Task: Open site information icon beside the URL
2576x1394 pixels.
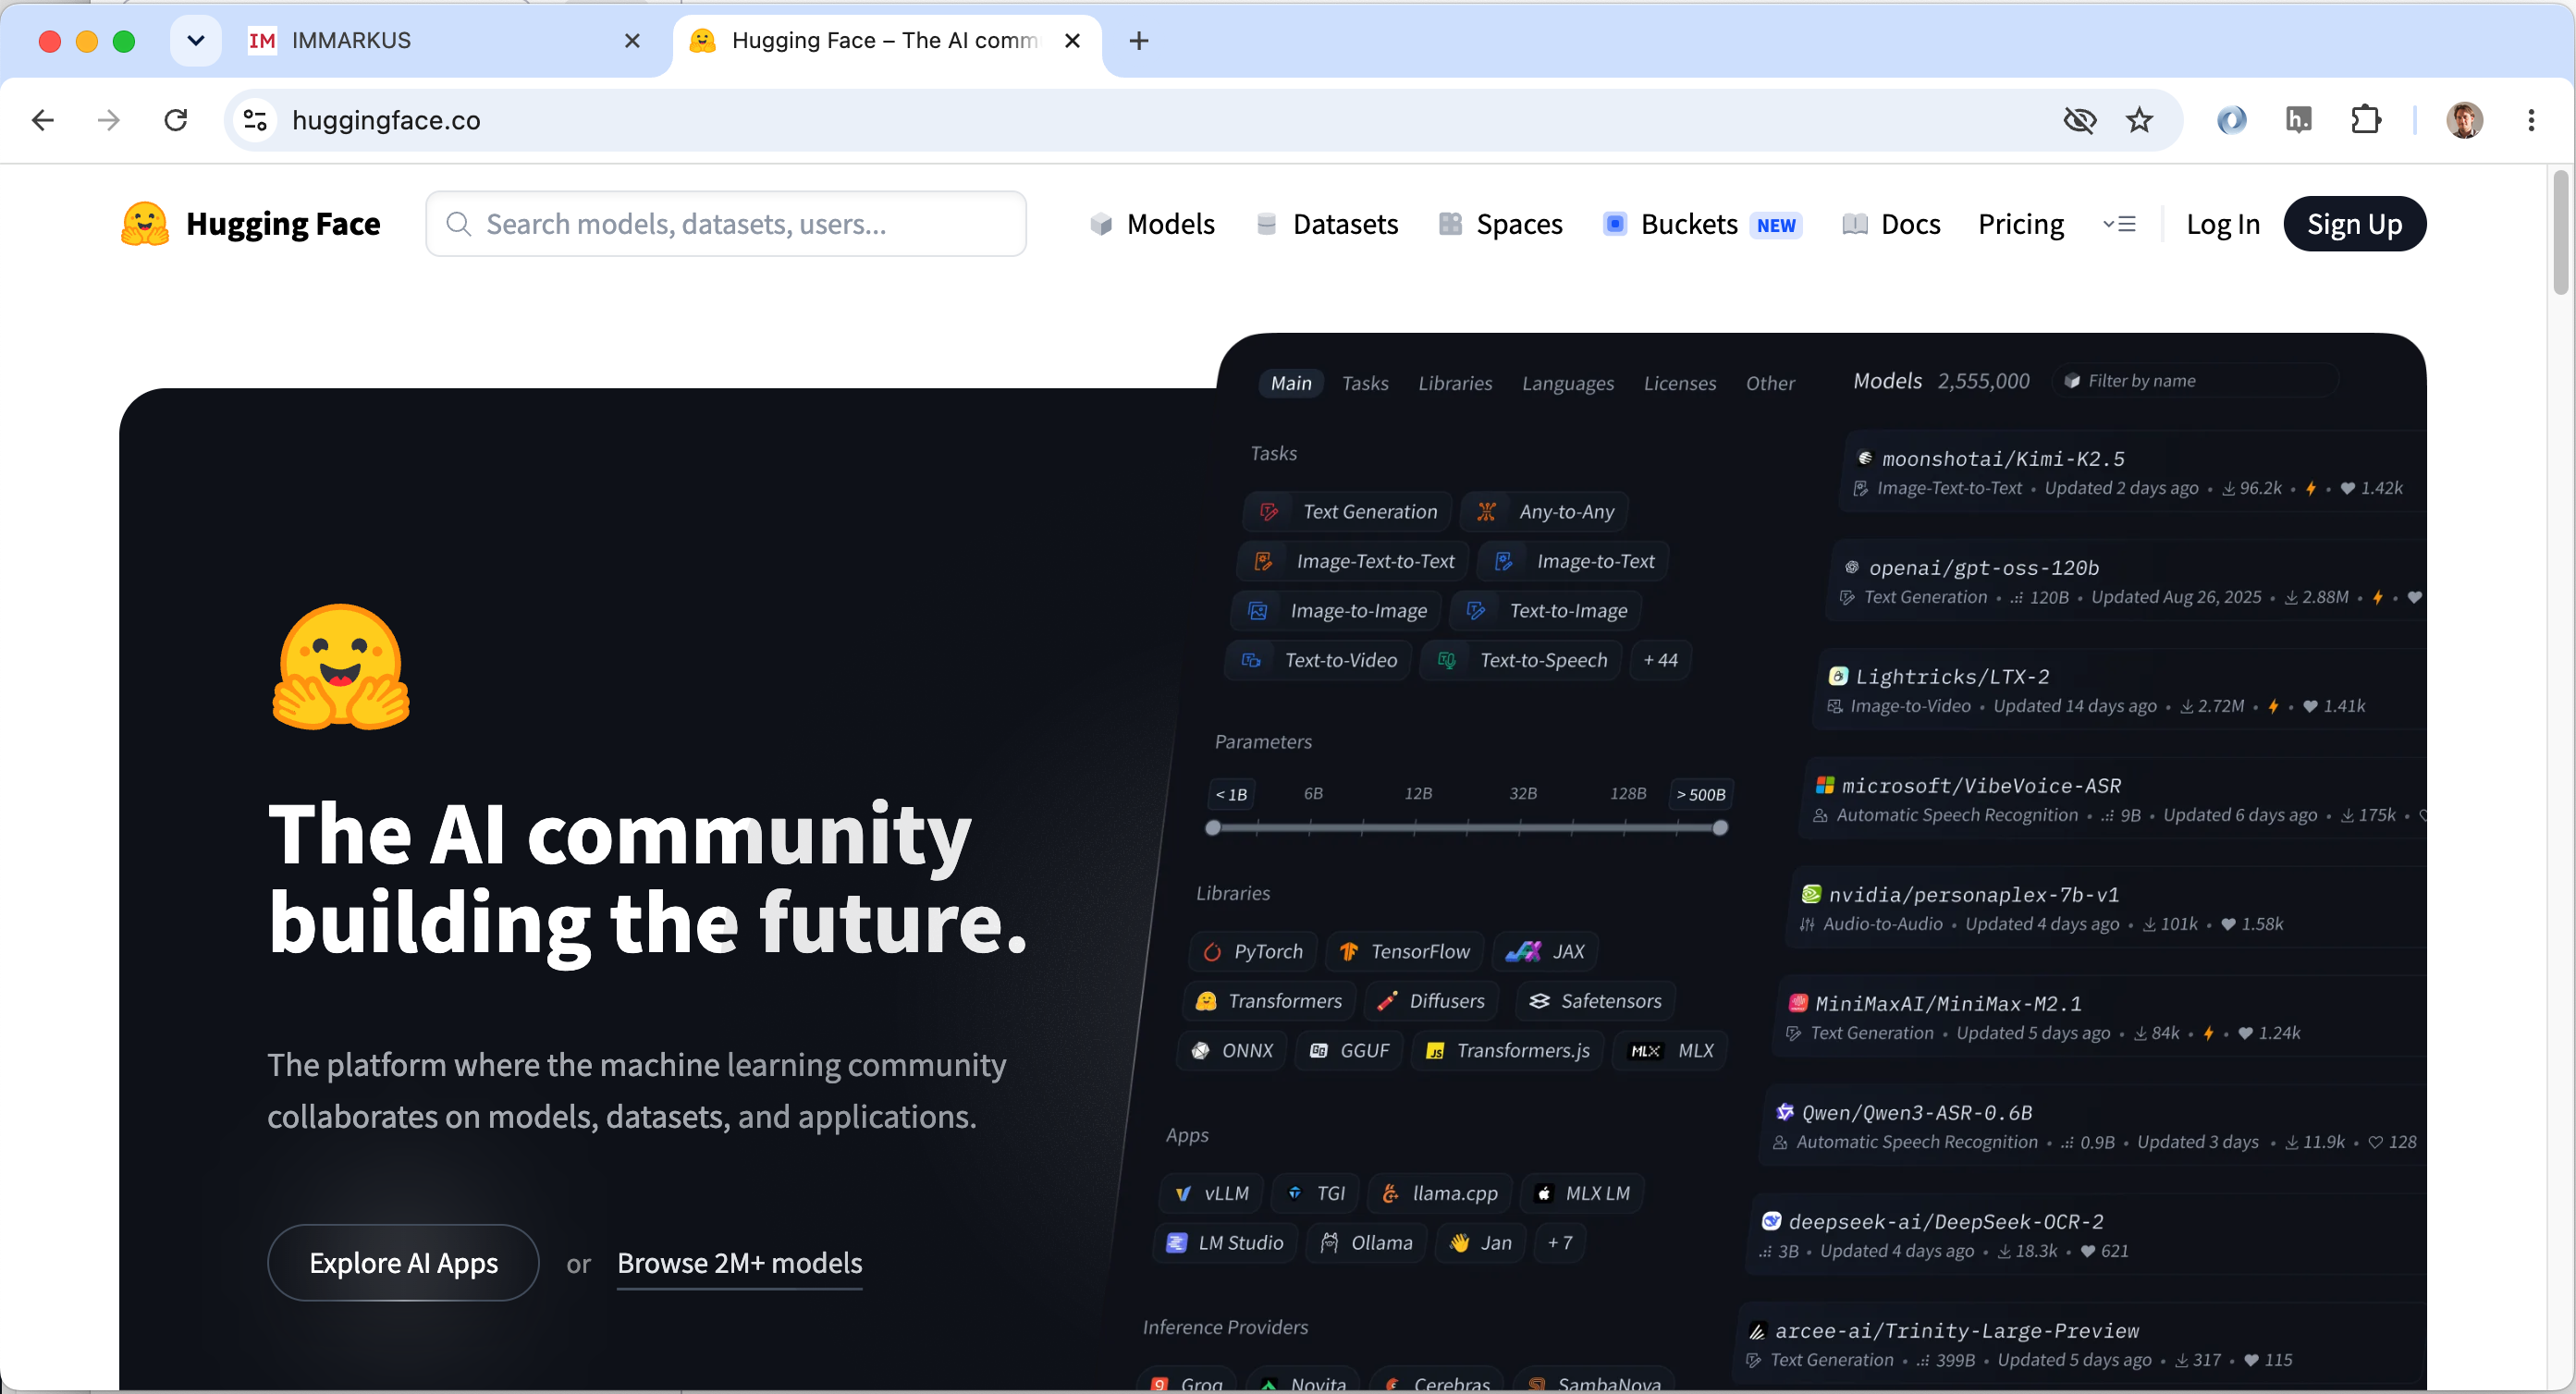Action: (x=255, y=120)
